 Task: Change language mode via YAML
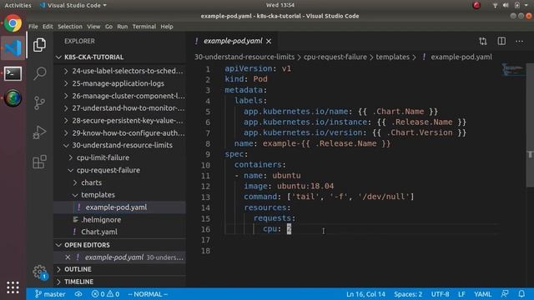pyautogui.click(x=482, y=294)
